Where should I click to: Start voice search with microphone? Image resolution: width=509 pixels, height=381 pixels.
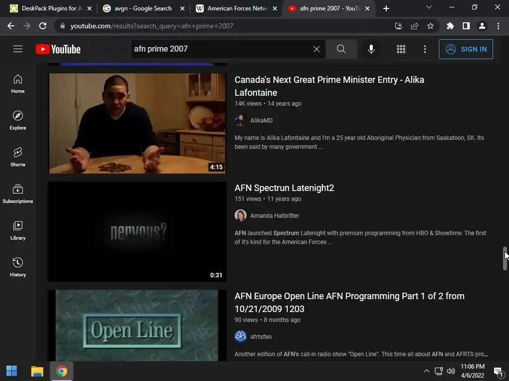(371, 49)
